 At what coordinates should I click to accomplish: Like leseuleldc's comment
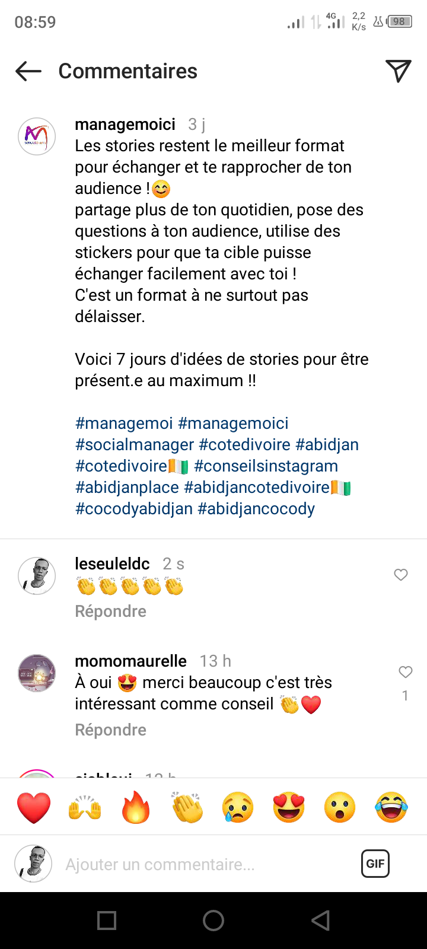(x=401, y=575)
